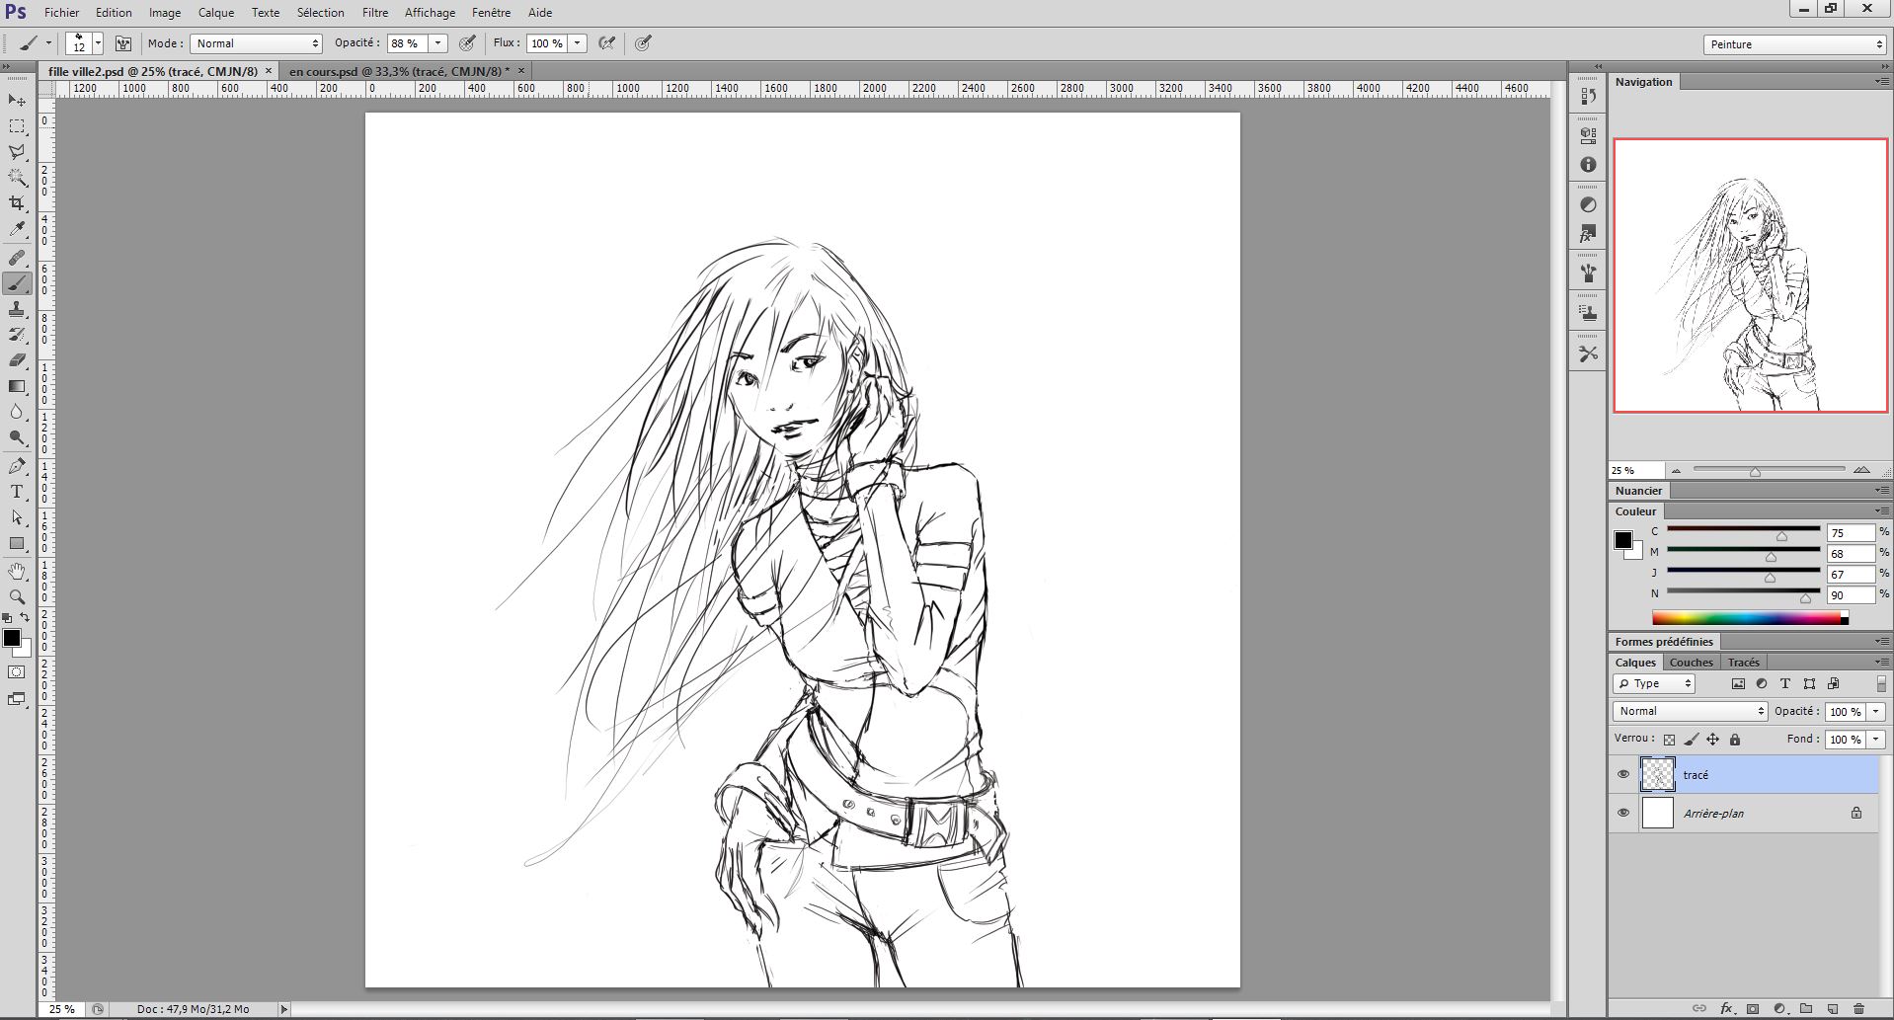Open the Filtre menu
Viewport: 1894px width, 1020px height.
click(375, 12)
